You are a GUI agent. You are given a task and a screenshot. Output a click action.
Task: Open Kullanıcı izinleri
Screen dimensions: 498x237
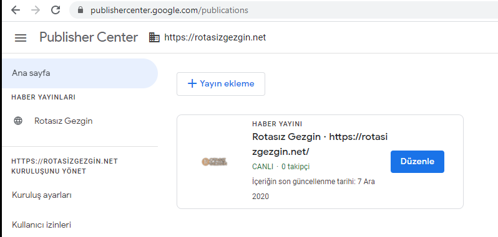41,225
